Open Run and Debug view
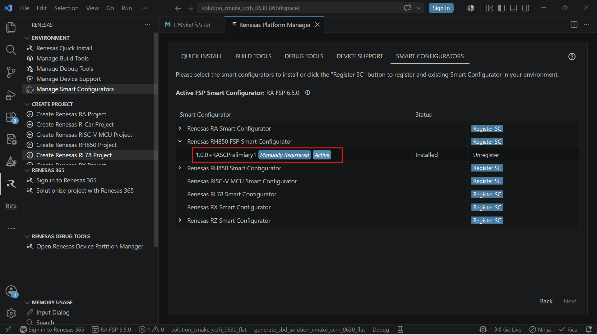 [x=11, y=95]
